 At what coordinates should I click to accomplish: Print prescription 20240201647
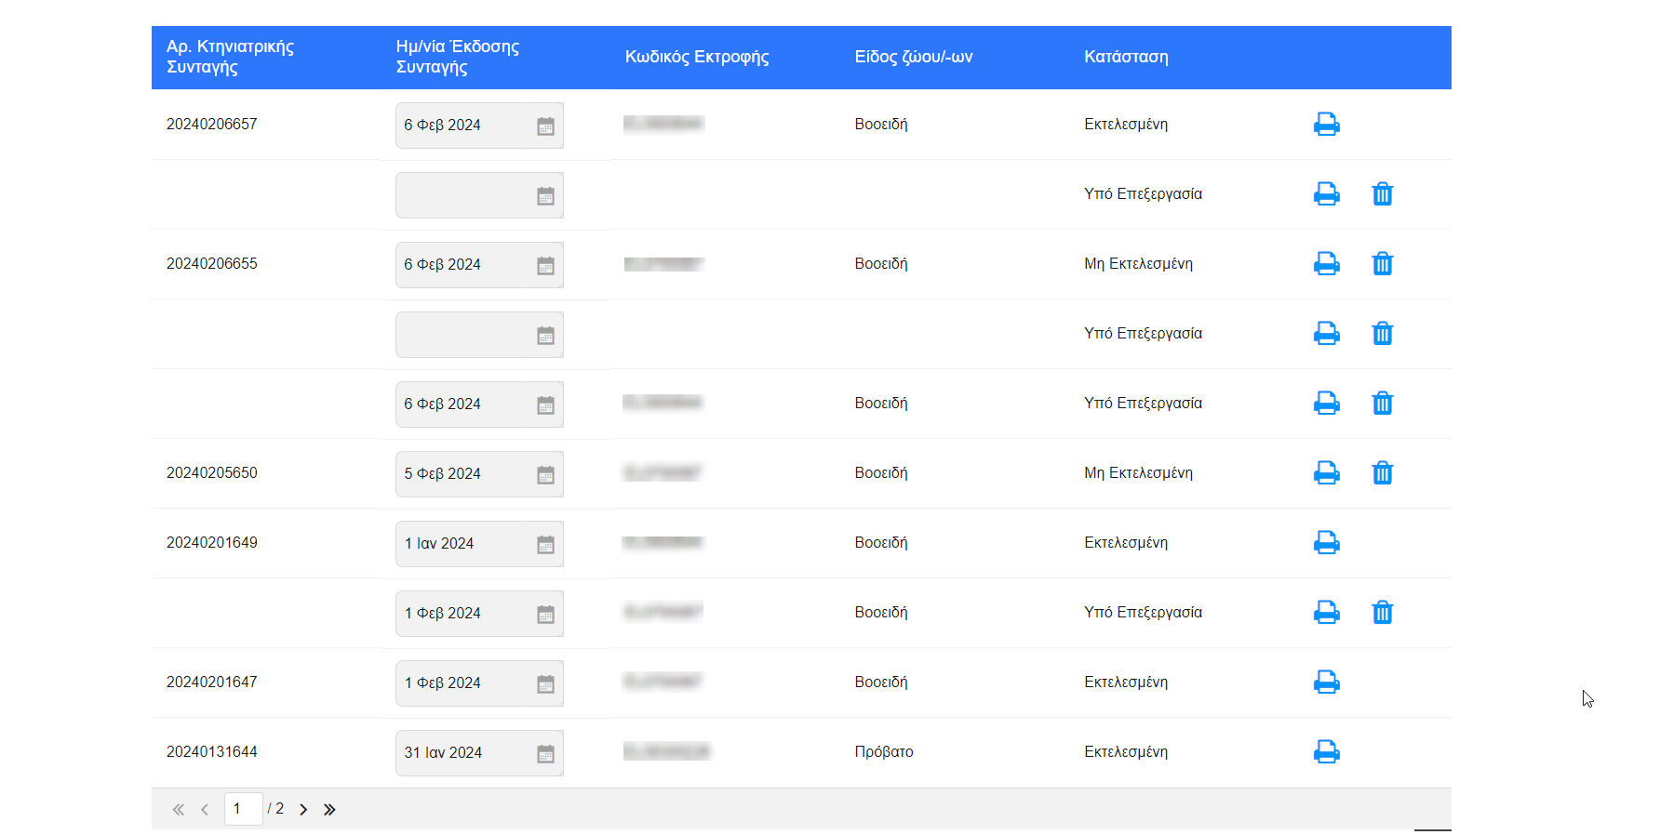(1326, 682)
